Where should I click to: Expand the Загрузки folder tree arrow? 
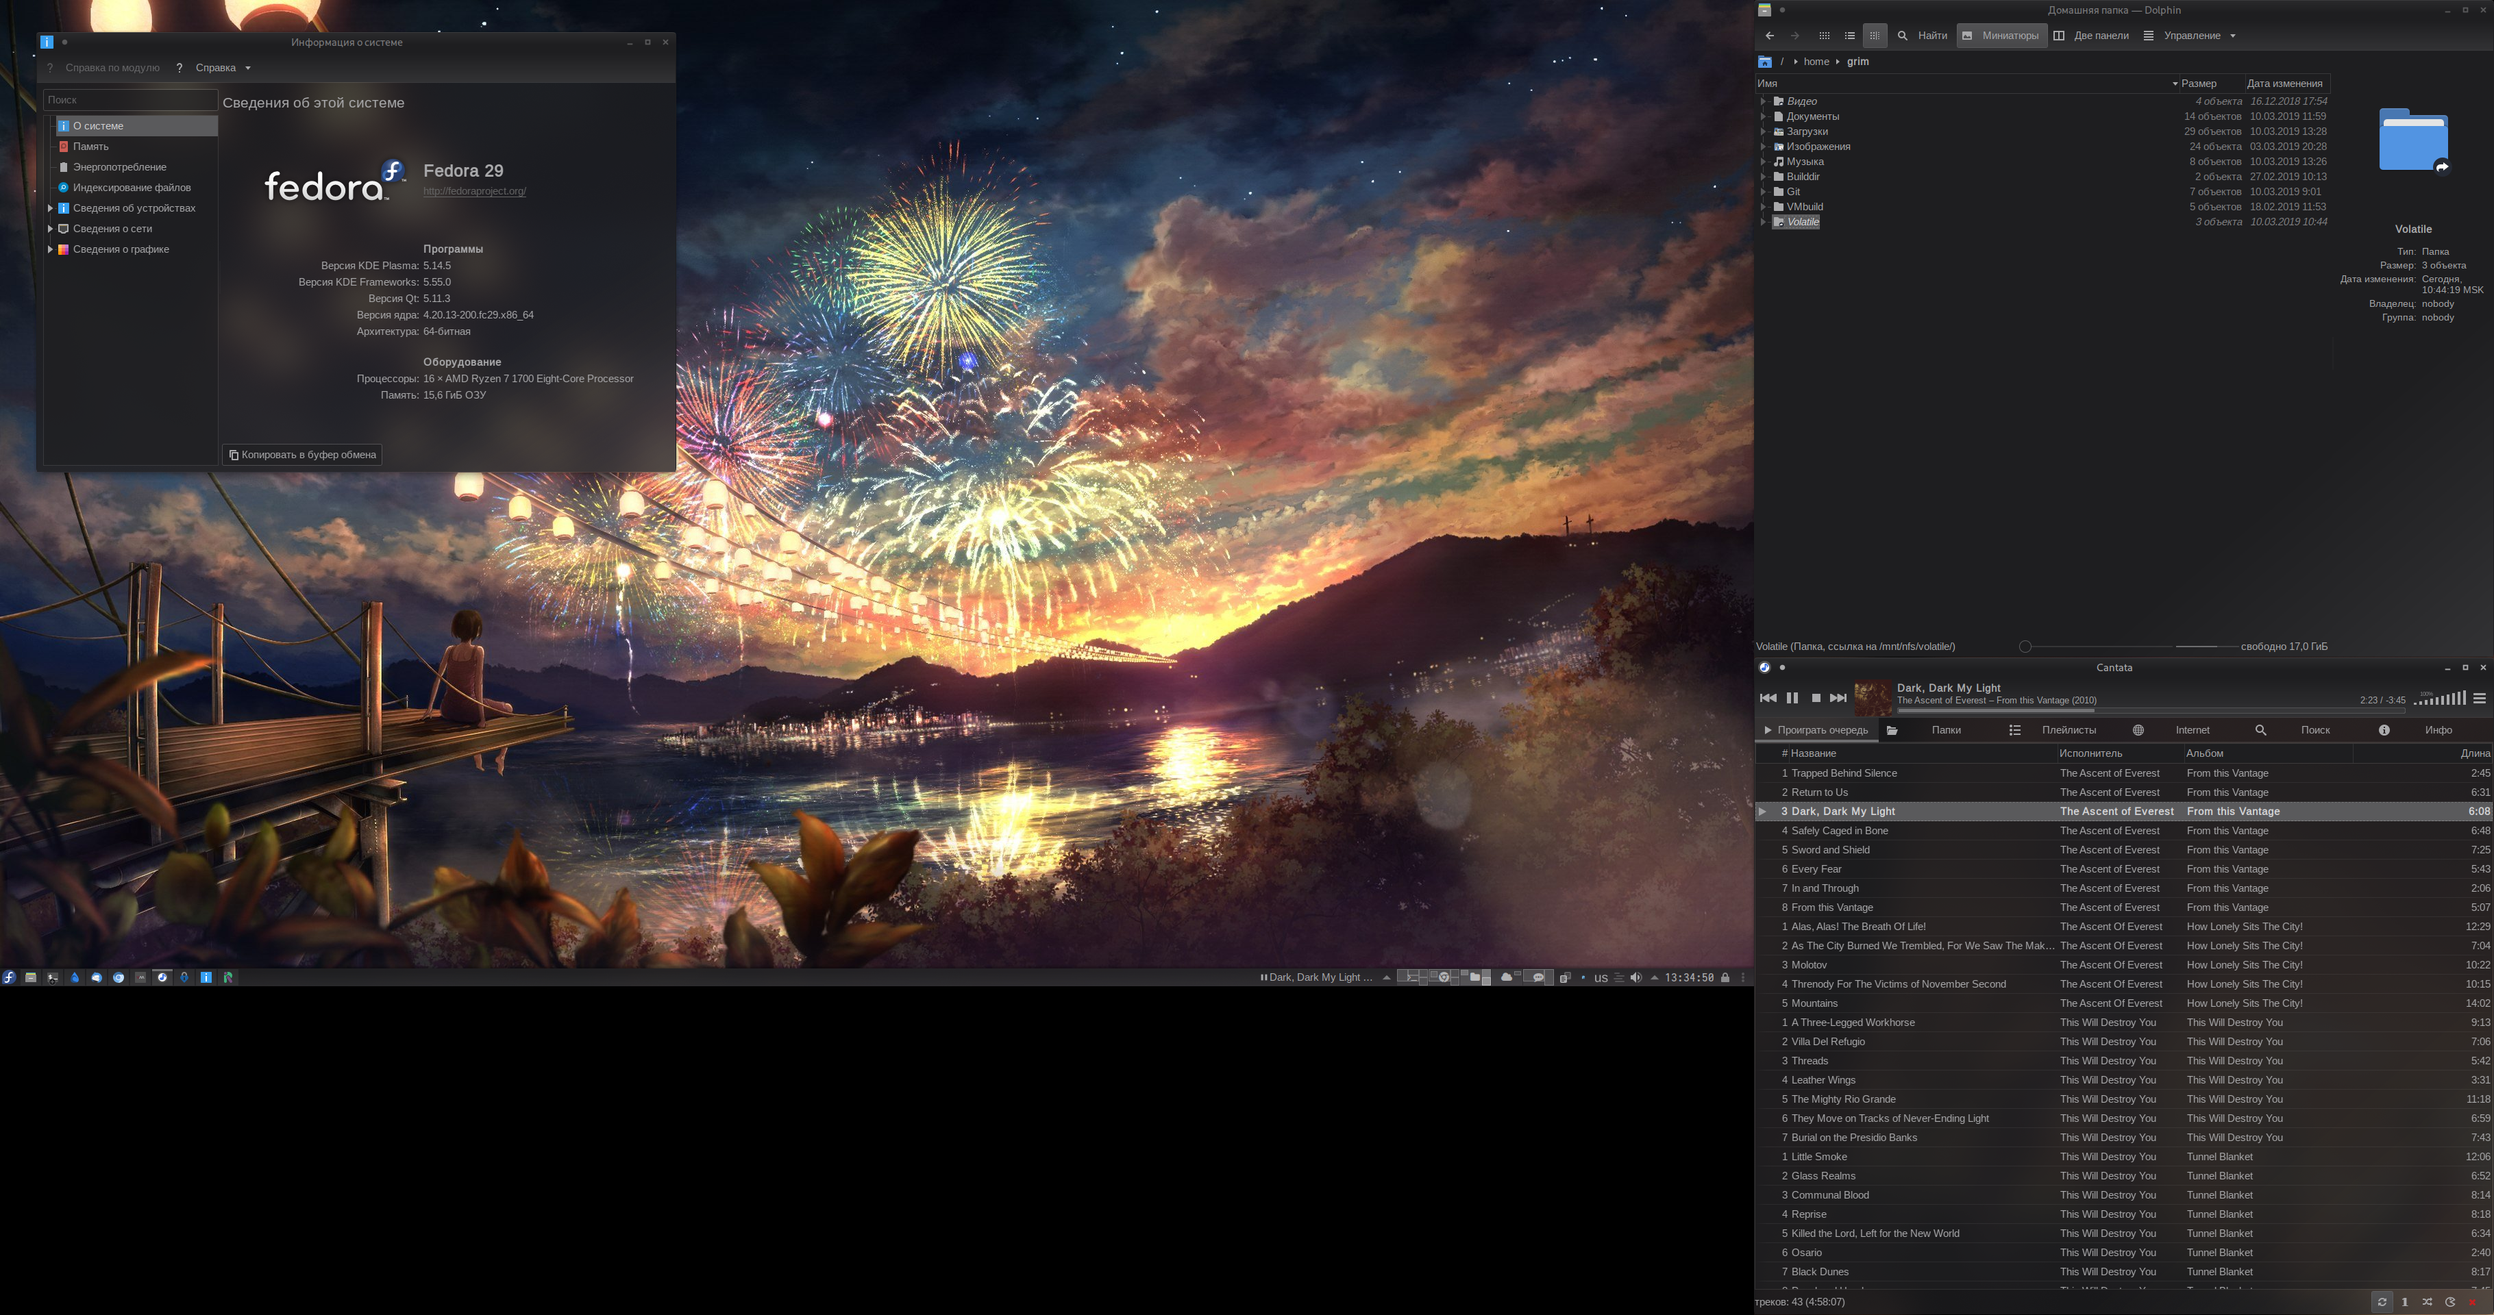pyautogui.click(x=1763, y=131)
